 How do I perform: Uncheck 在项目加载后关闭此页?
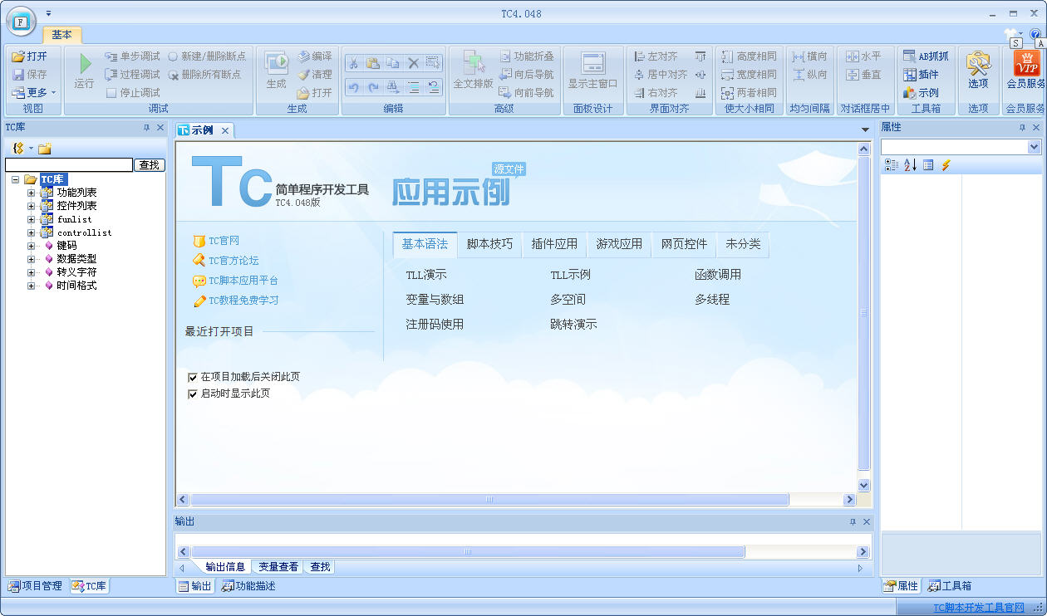pos(193,377)
